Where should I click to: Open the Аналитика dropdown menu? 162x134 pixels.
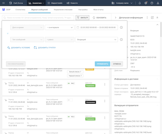tap(36, 3)
